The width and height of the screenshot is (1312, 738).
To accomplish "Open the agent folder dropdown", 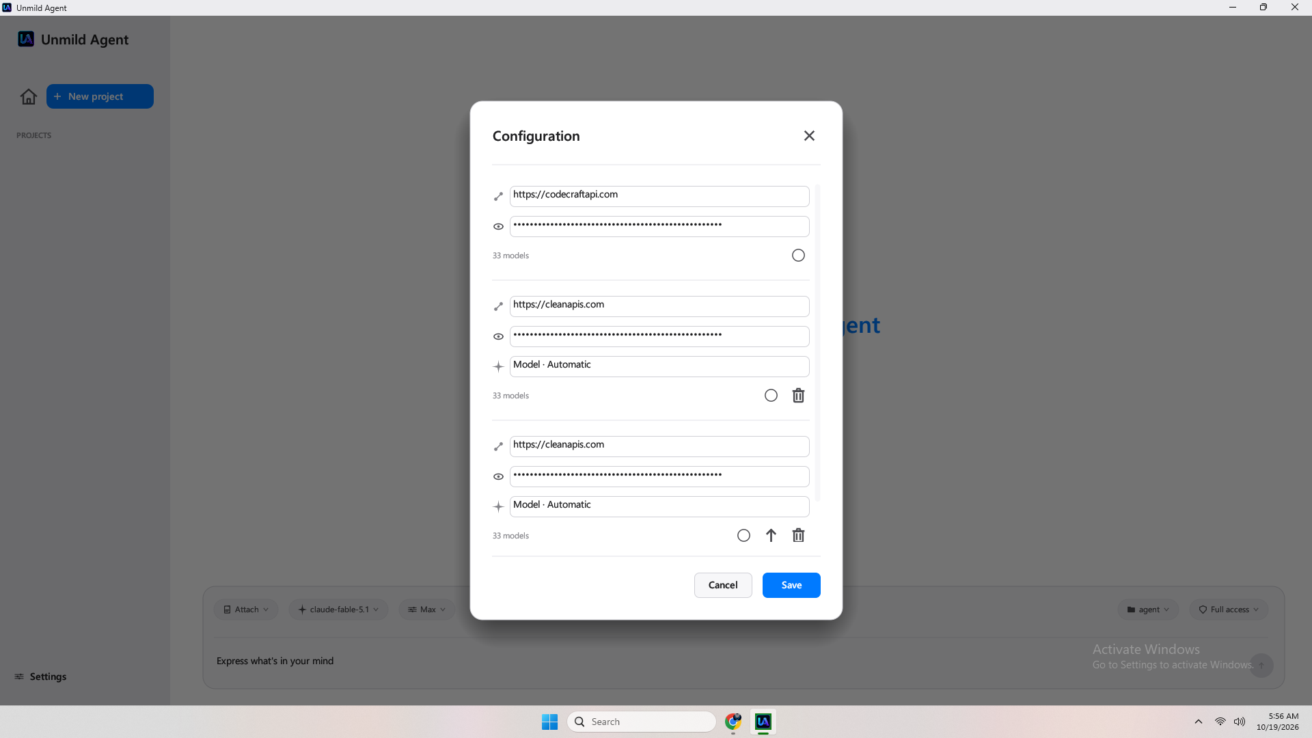I will coord(1148,610).
